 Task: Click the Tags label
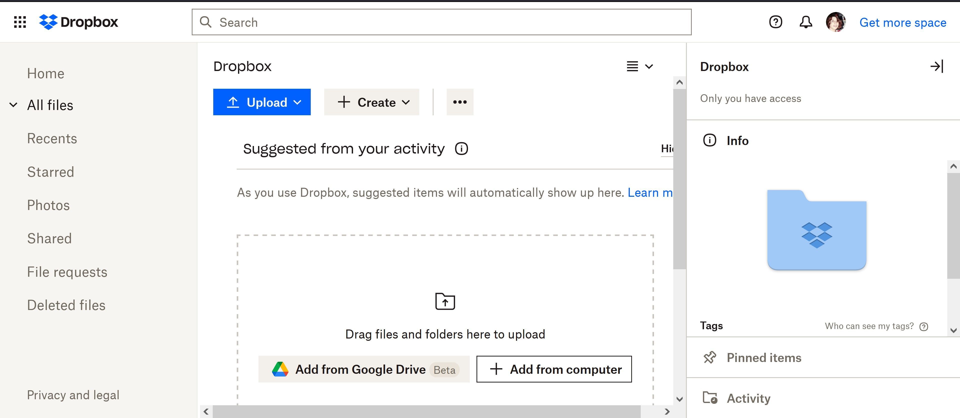(x=711, y=325)
